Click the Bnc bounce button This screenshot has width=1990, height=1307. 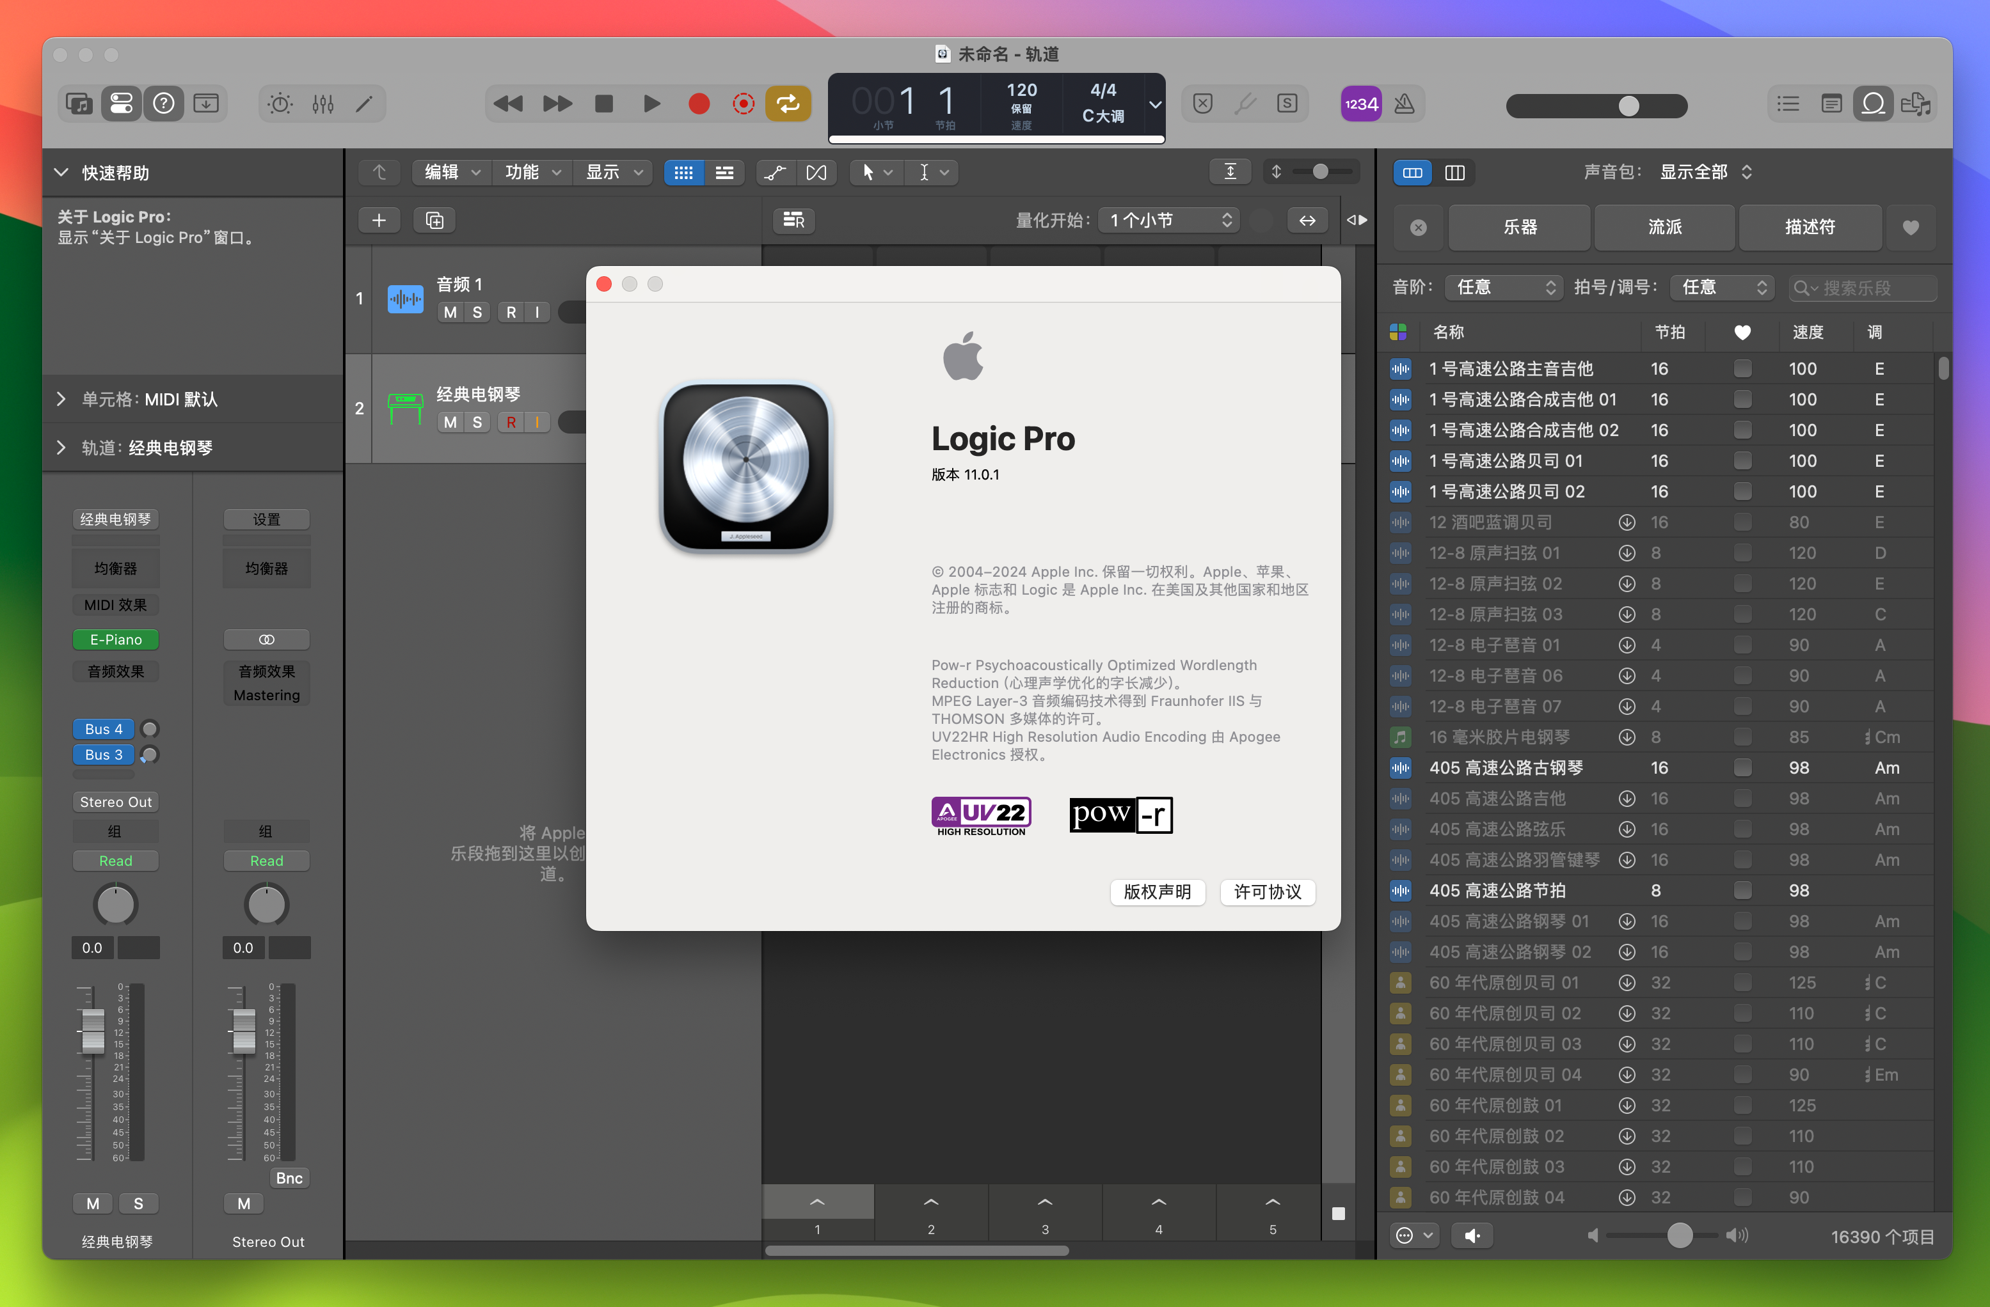tap(289, 1178)
